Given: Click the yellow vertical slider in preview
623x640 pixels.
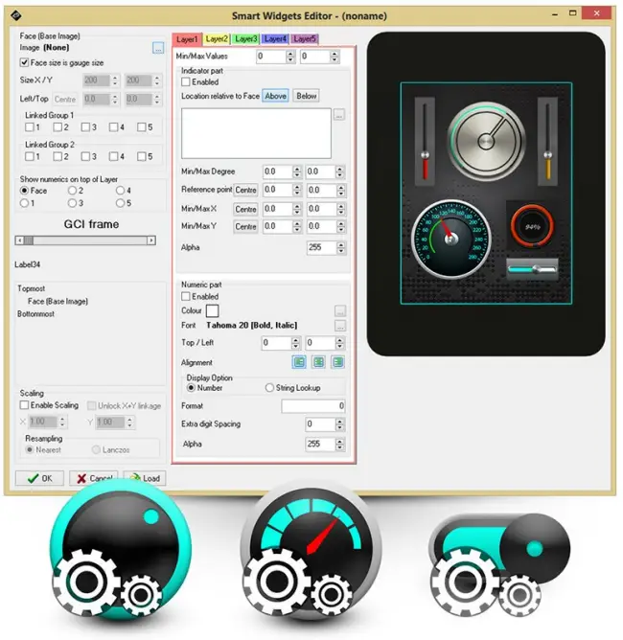Looking at the screenshot, I should click(547, 141).
